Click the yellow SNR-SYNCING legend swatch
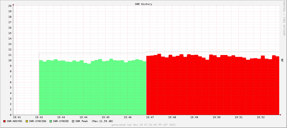The height and width of the screenshot is (128, 287). (27, 121)
